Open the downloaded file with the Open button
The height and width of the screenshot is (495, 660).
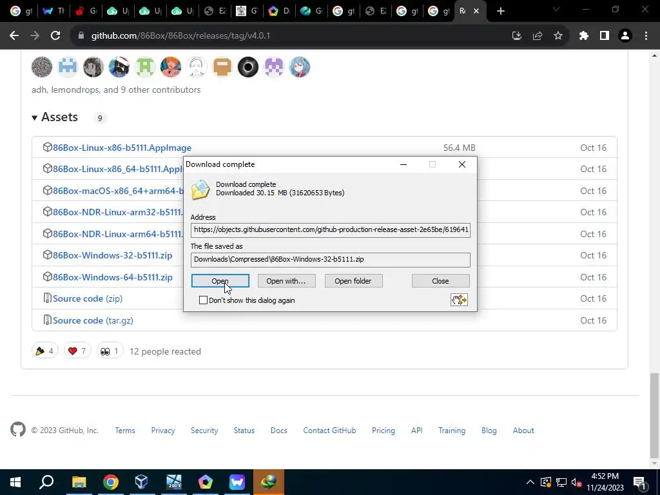point(220,281)
